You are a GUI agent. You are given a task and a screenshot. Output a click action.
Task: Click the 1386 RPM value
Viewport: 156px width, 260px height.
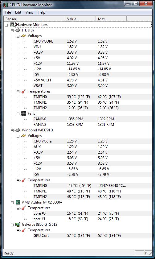75,119
